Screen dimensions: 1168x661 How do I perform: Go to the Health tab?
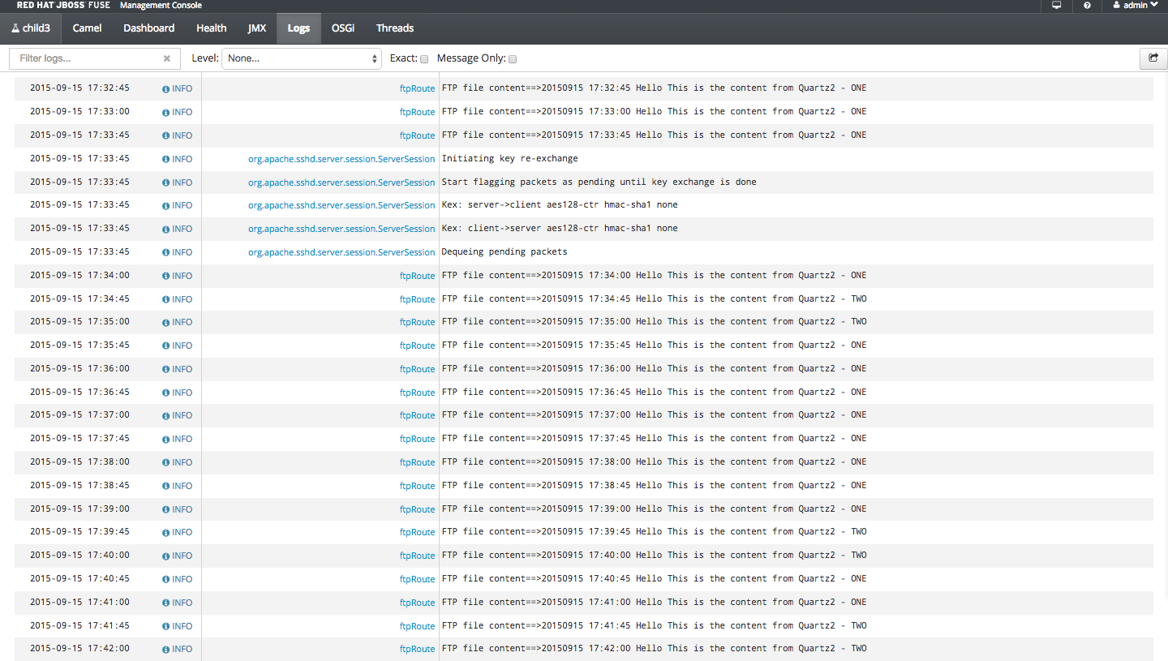pos(211,28)
